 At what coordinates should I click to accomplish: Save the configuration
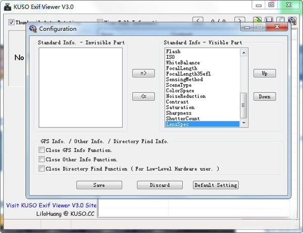pos(99,185)
